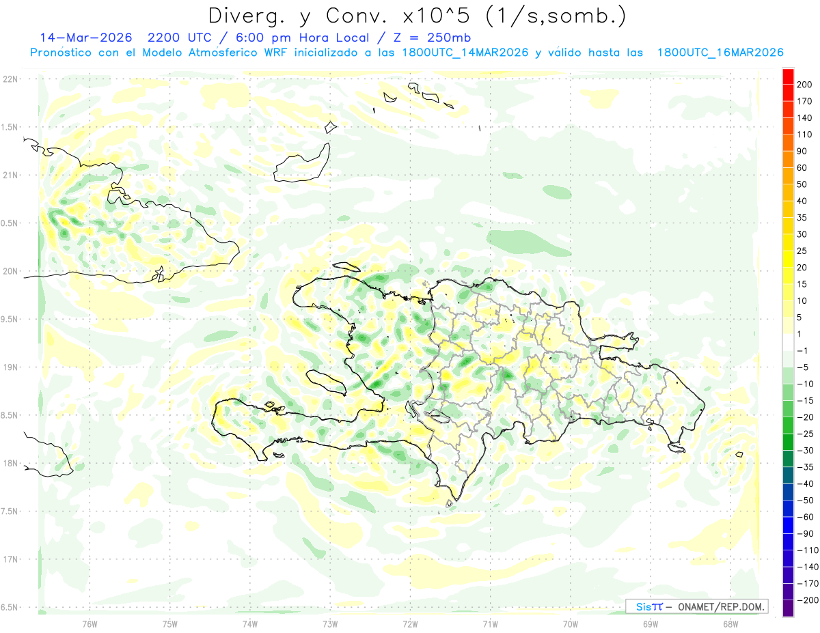Click the '-140' colorbar label
Image resolution: width=820 pixels, height=633 pixels.
coord(808,567)
